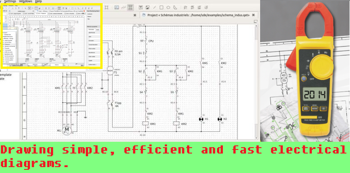Click the restore sub-window icon under the tabs
This screenshot has height=173, width=350.
pyautogui.click(x=256, y=22)
